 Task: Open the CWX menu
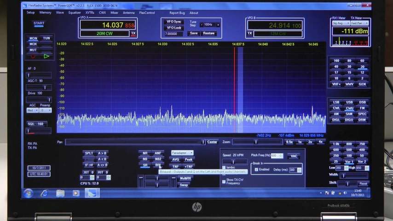pos(103,12)
